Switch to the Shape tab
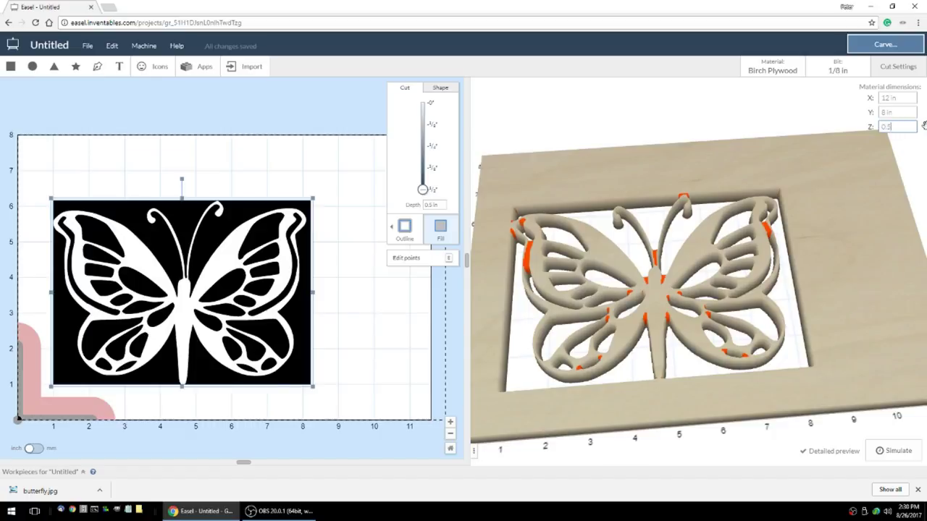The width and height of the screenshot is (927, 521). pyautogui.click(x=440, y=88)
